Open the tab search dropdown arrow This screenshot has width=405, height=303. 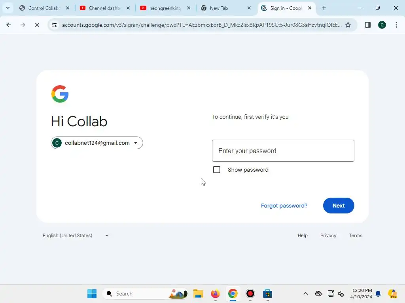point(8,8)
